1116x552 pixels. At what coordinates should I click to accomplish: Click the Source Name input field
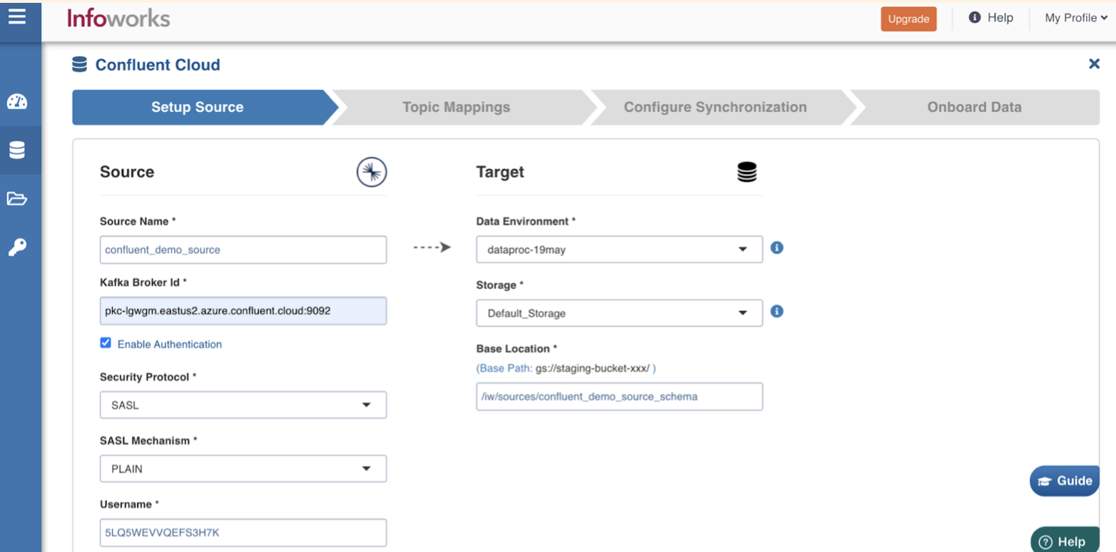pyautogui.click(x=243, y=249)
